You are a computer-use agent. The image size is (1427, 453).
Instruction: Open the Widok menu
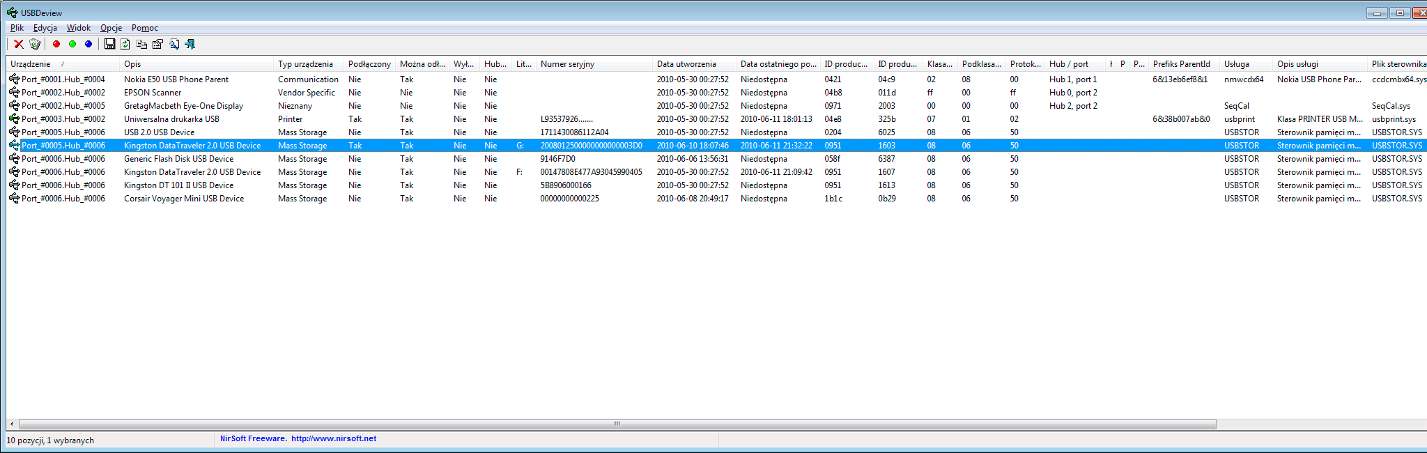click(79, 28)
